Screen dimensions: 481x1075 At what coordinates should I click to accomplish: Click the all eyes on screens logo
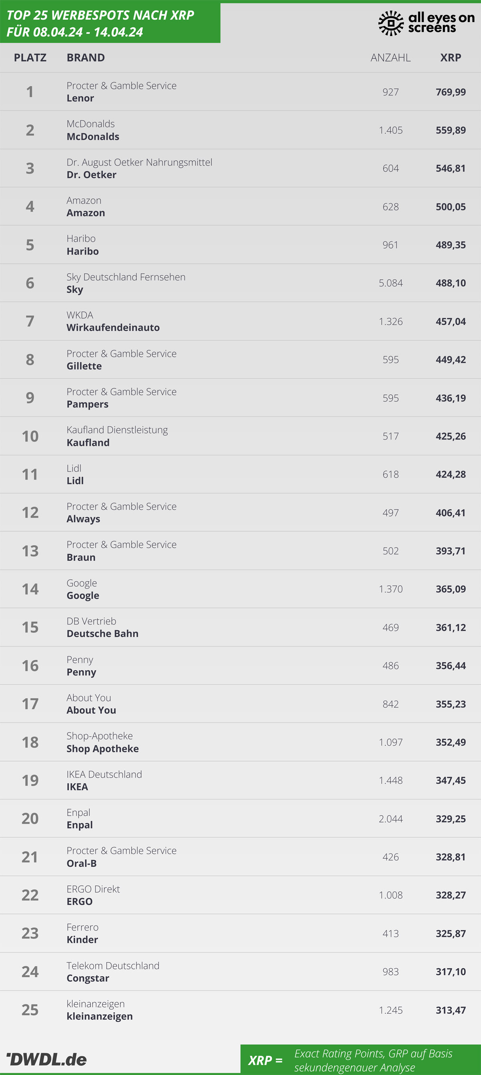426,23
